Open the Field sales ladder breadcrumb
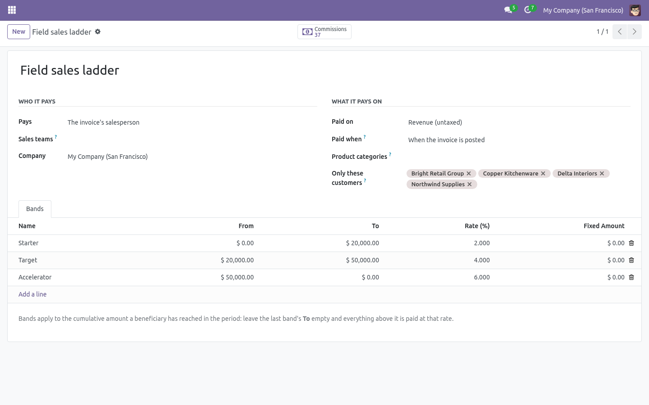 click(62, 32)
